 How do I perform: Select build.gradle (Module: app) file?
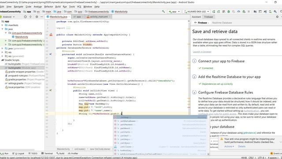click(x=22, y=68)
